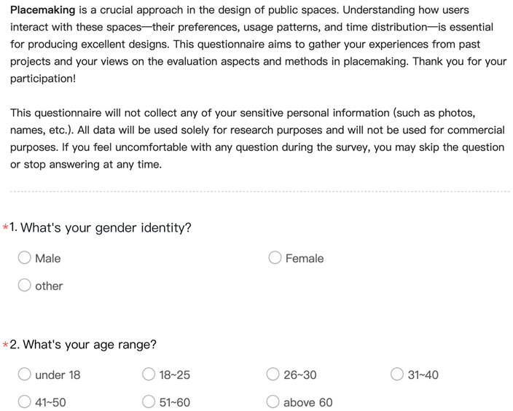Choose 'other' for gender identity
This screenshot has height=411, width=513.
[x=25, y=286]
